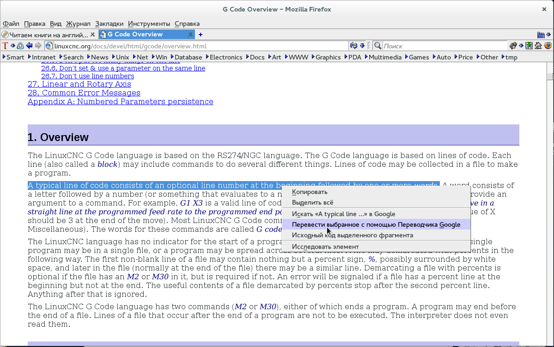Expand the Win bookmarks folder

[x=159, y=57]
